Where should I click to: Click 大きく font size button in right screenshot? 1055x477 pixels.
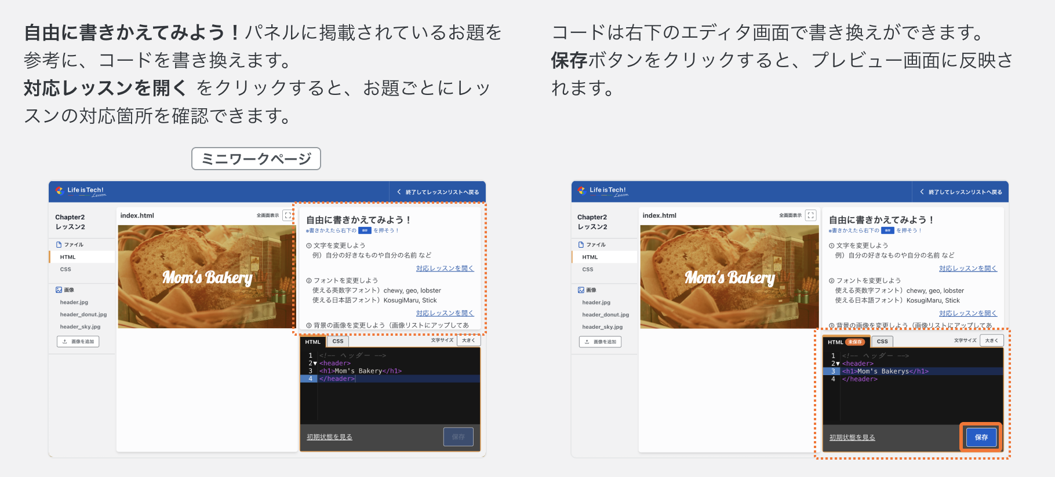coord(992,340)
